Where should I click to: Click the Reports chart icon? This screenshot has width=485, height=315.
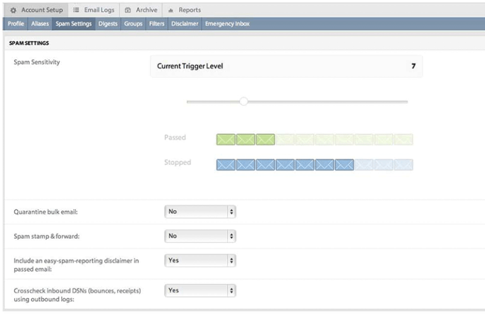[171, 10]
